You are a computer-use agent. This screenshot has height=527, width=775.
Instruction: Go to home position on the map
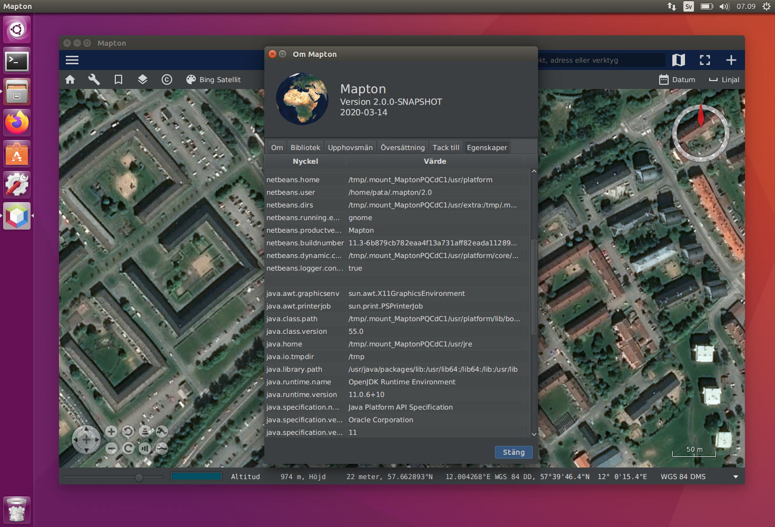(x=70, y=79)
